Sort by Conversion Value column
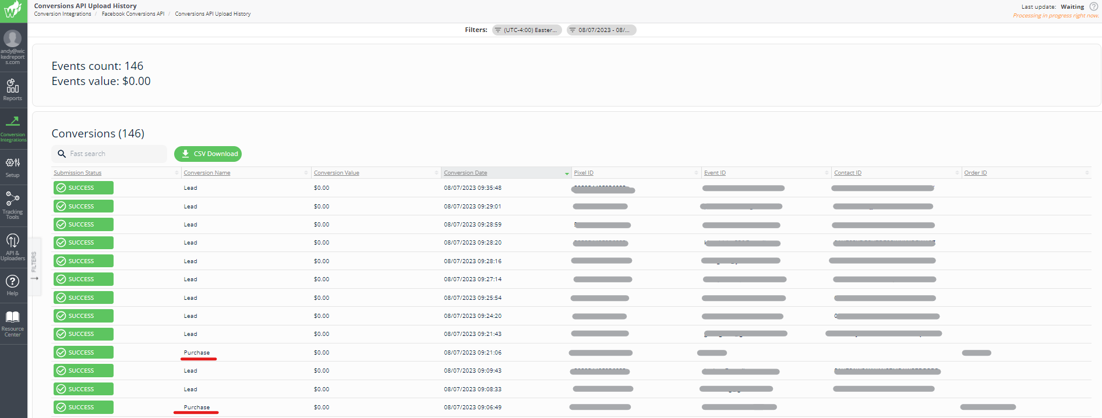 (337, 173)
